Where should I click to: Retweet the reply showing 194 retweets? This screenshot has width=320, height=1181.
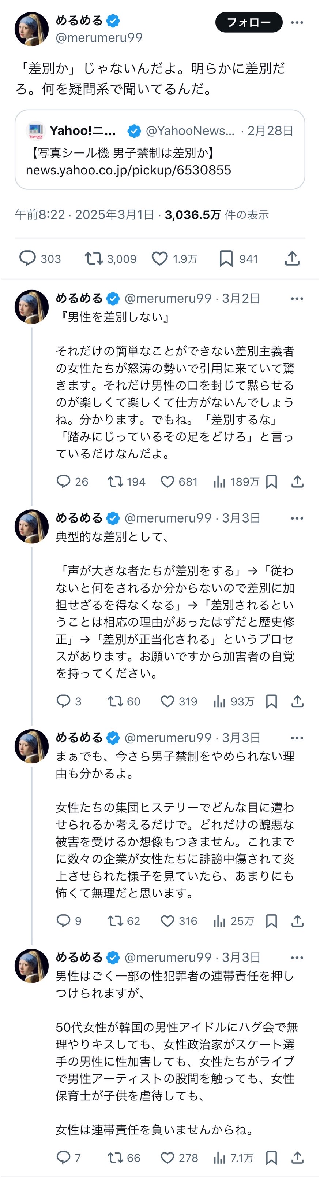[115, 481]
